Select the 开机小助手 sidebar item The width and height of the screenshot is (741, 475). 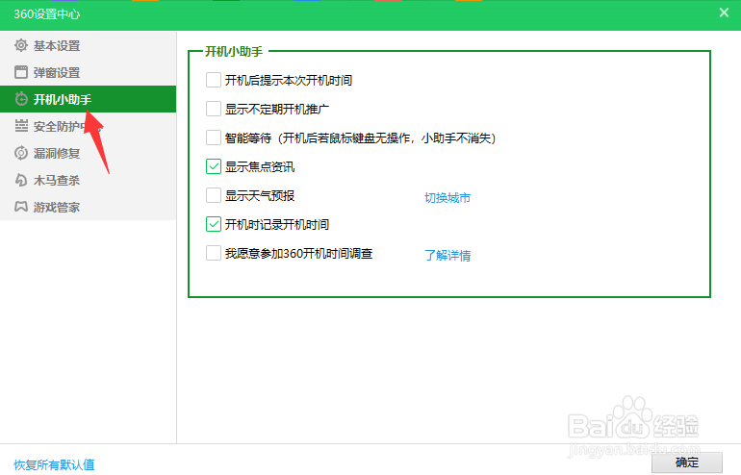[x=88, y=99]
